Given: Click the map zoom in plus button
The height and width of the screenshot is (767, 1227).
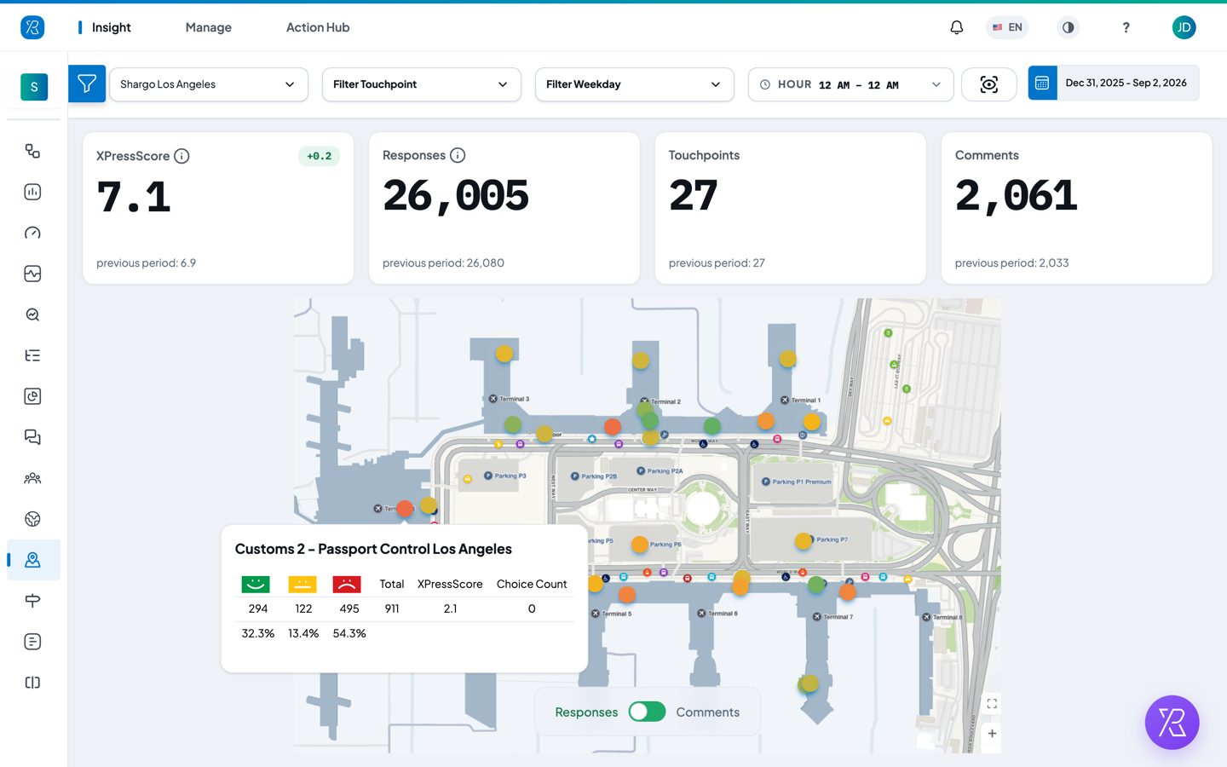Looking at the screenshot, I should point(992,733).
